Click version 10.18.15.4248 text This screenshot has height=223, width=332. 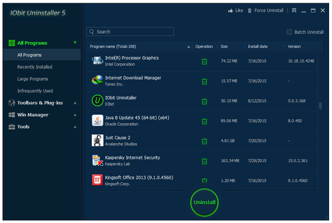[301, 61]
